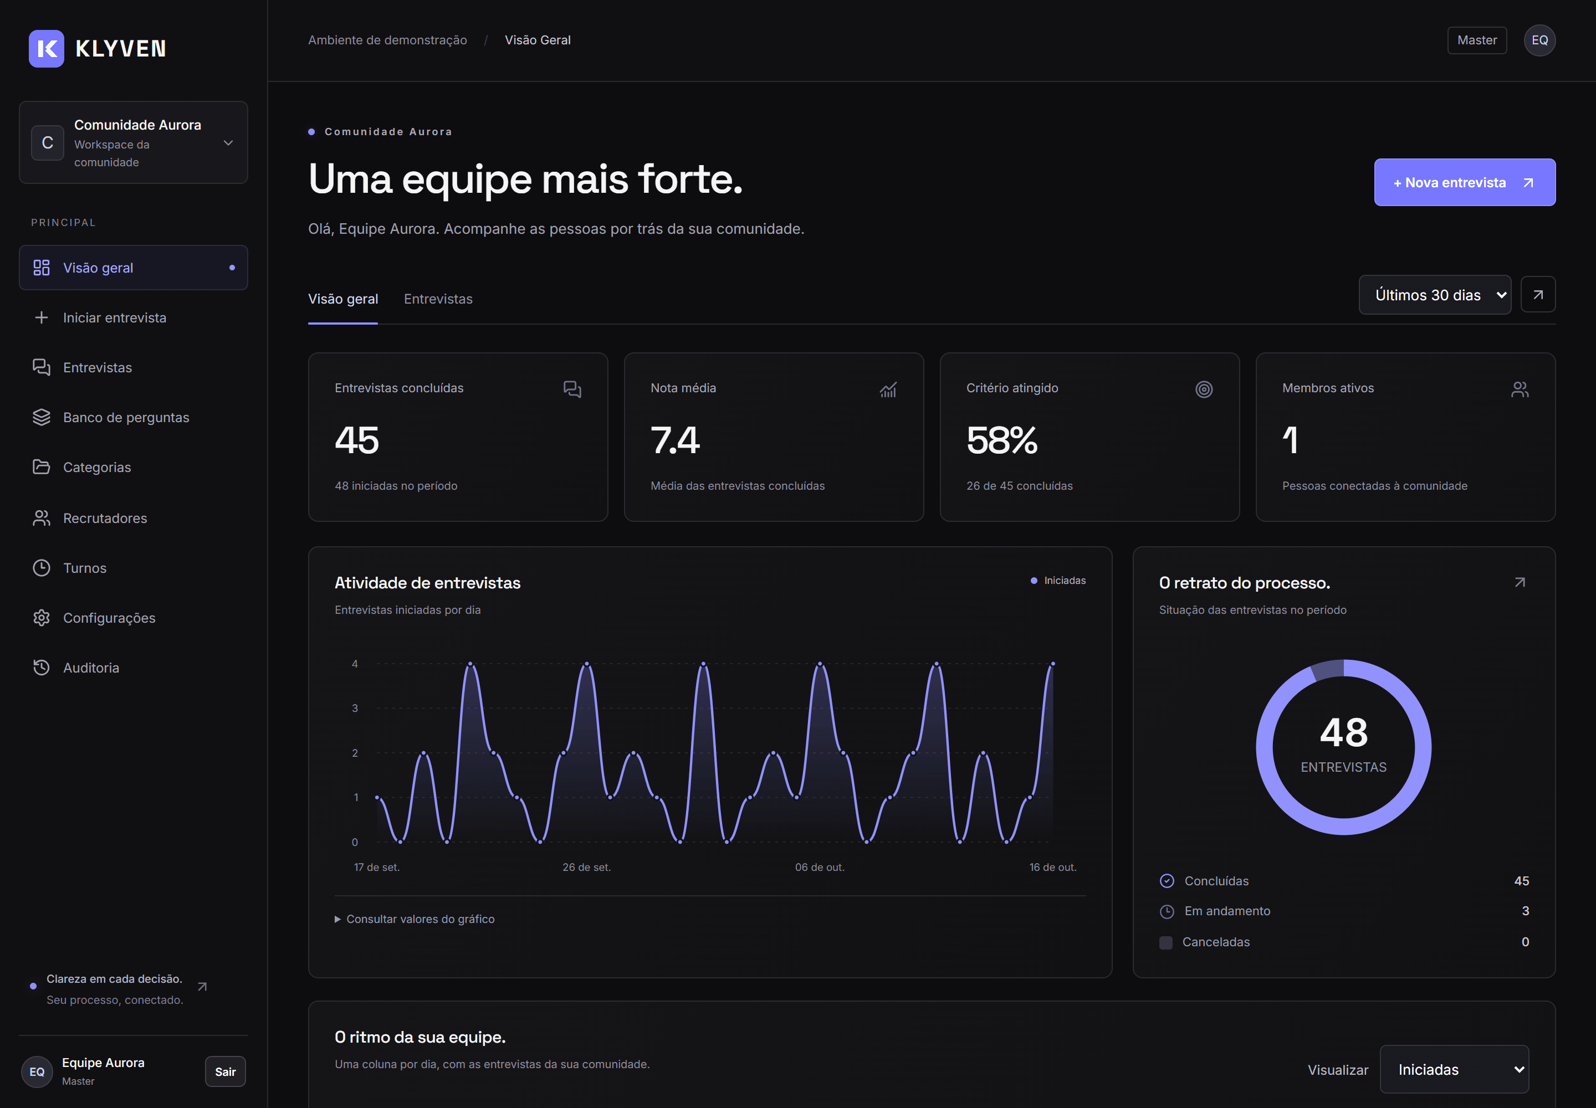Click the target icon on Critério atingido card
1596x1108 pixels.
click(x=1204, y=389)
